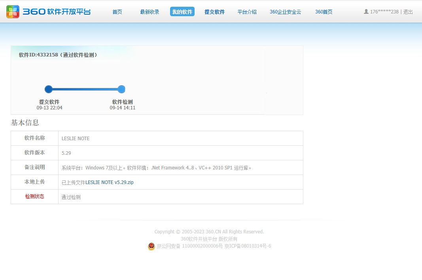Click the user avatar icon beside account number
Screen dimensions: 422x280
tap(366, 11)
